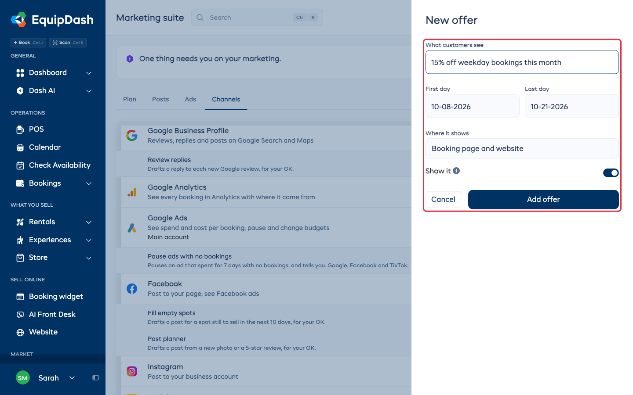The height and width of the screenshot is (395, 633).
Task: Click the First day date field
Action: point(473,106)
